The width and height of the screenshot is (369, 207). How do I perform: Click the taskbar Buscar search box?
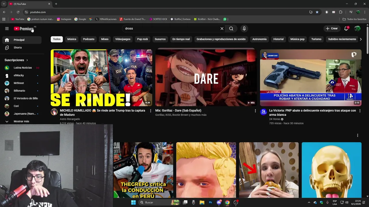pos(159,202)
